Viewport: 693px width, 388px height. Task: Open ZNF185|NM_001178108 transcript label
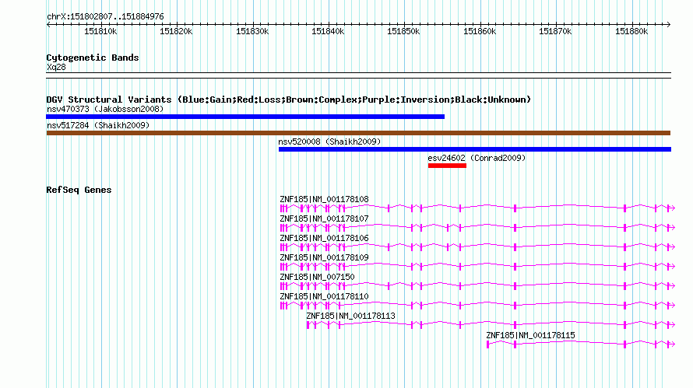324,200
